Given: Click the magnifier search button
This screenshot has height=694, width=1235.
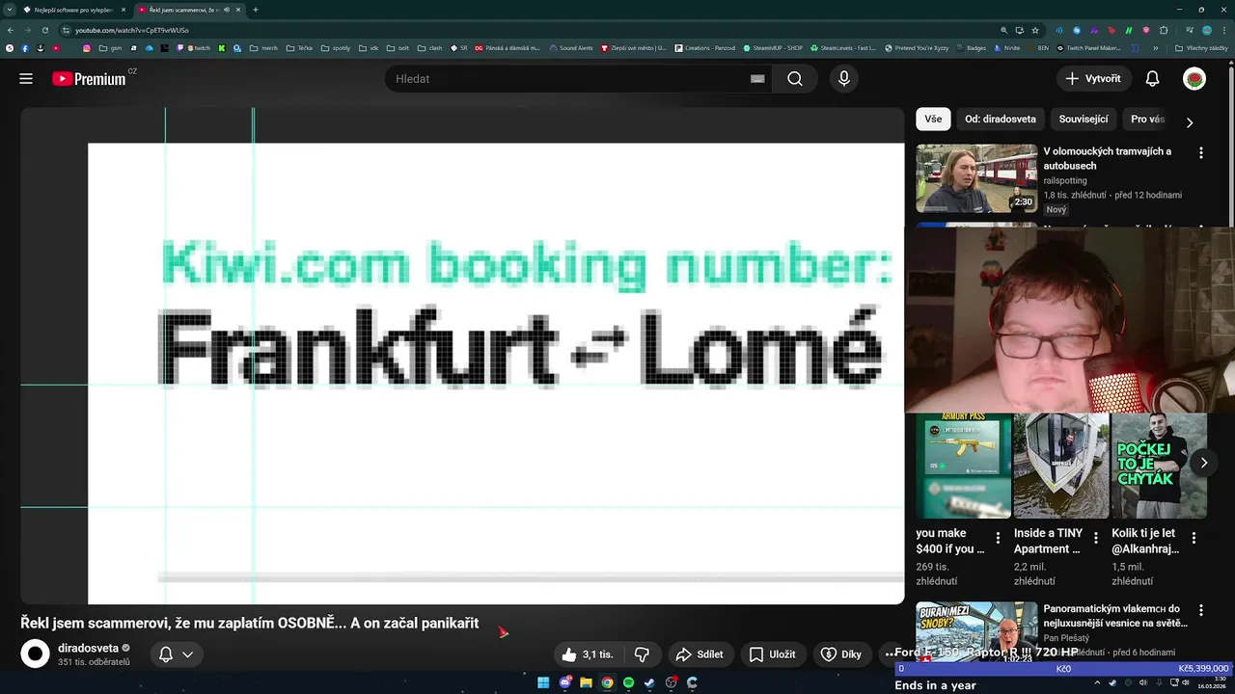Looking at the screenshot, I should (795, 79).
